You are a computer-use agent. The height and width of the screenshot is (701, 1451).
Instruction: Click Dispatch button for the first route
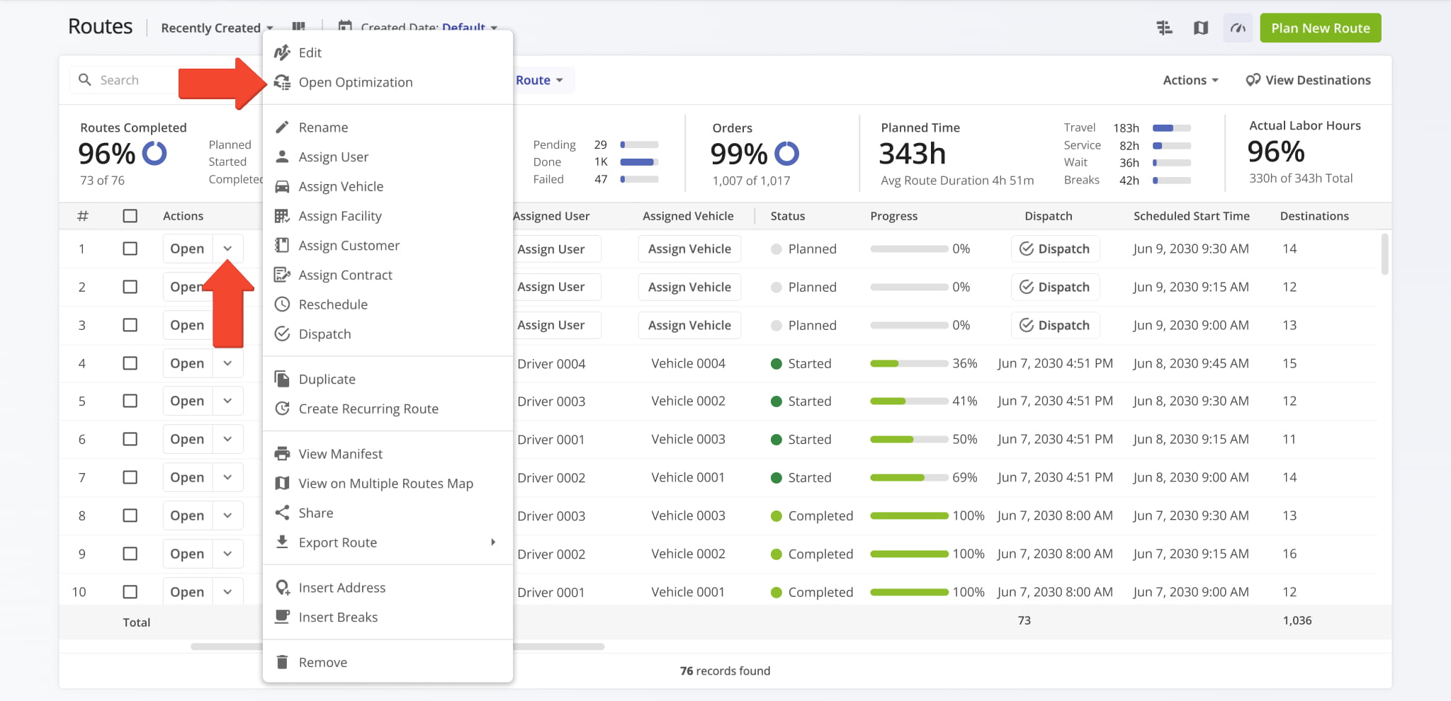coord(1054,249)
